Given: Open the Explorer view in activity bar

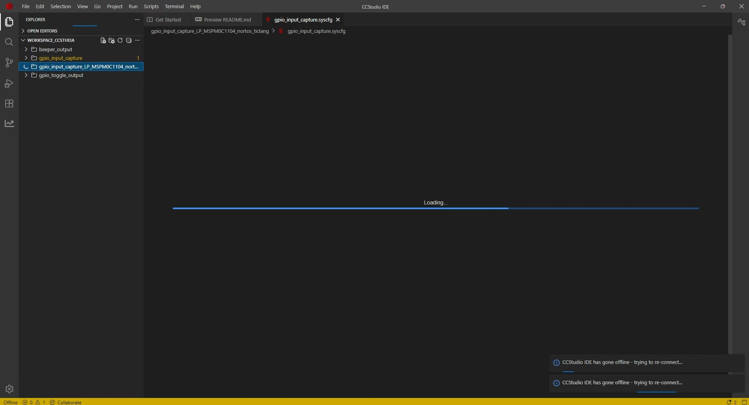Looking at the screenshot, I should click(9, 22).
